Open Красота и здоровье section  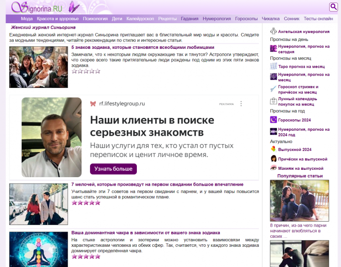click(x=58, y=19)
